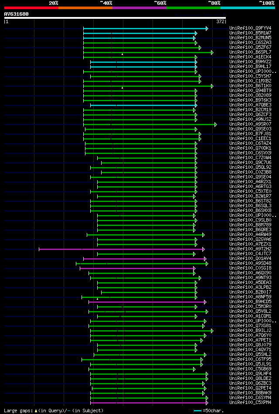Select the UniRef100_A9T2H2 label

point(250,249)
